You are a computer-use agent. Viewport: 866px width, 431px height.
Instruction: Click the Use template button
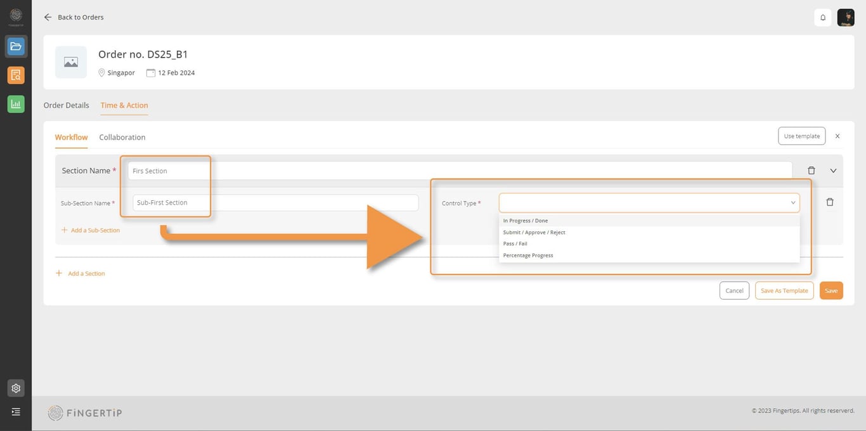click(x=802, y=136)
